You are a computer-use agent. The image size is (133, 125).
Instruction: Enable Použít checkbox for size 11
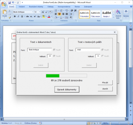(x=102, y=56)
